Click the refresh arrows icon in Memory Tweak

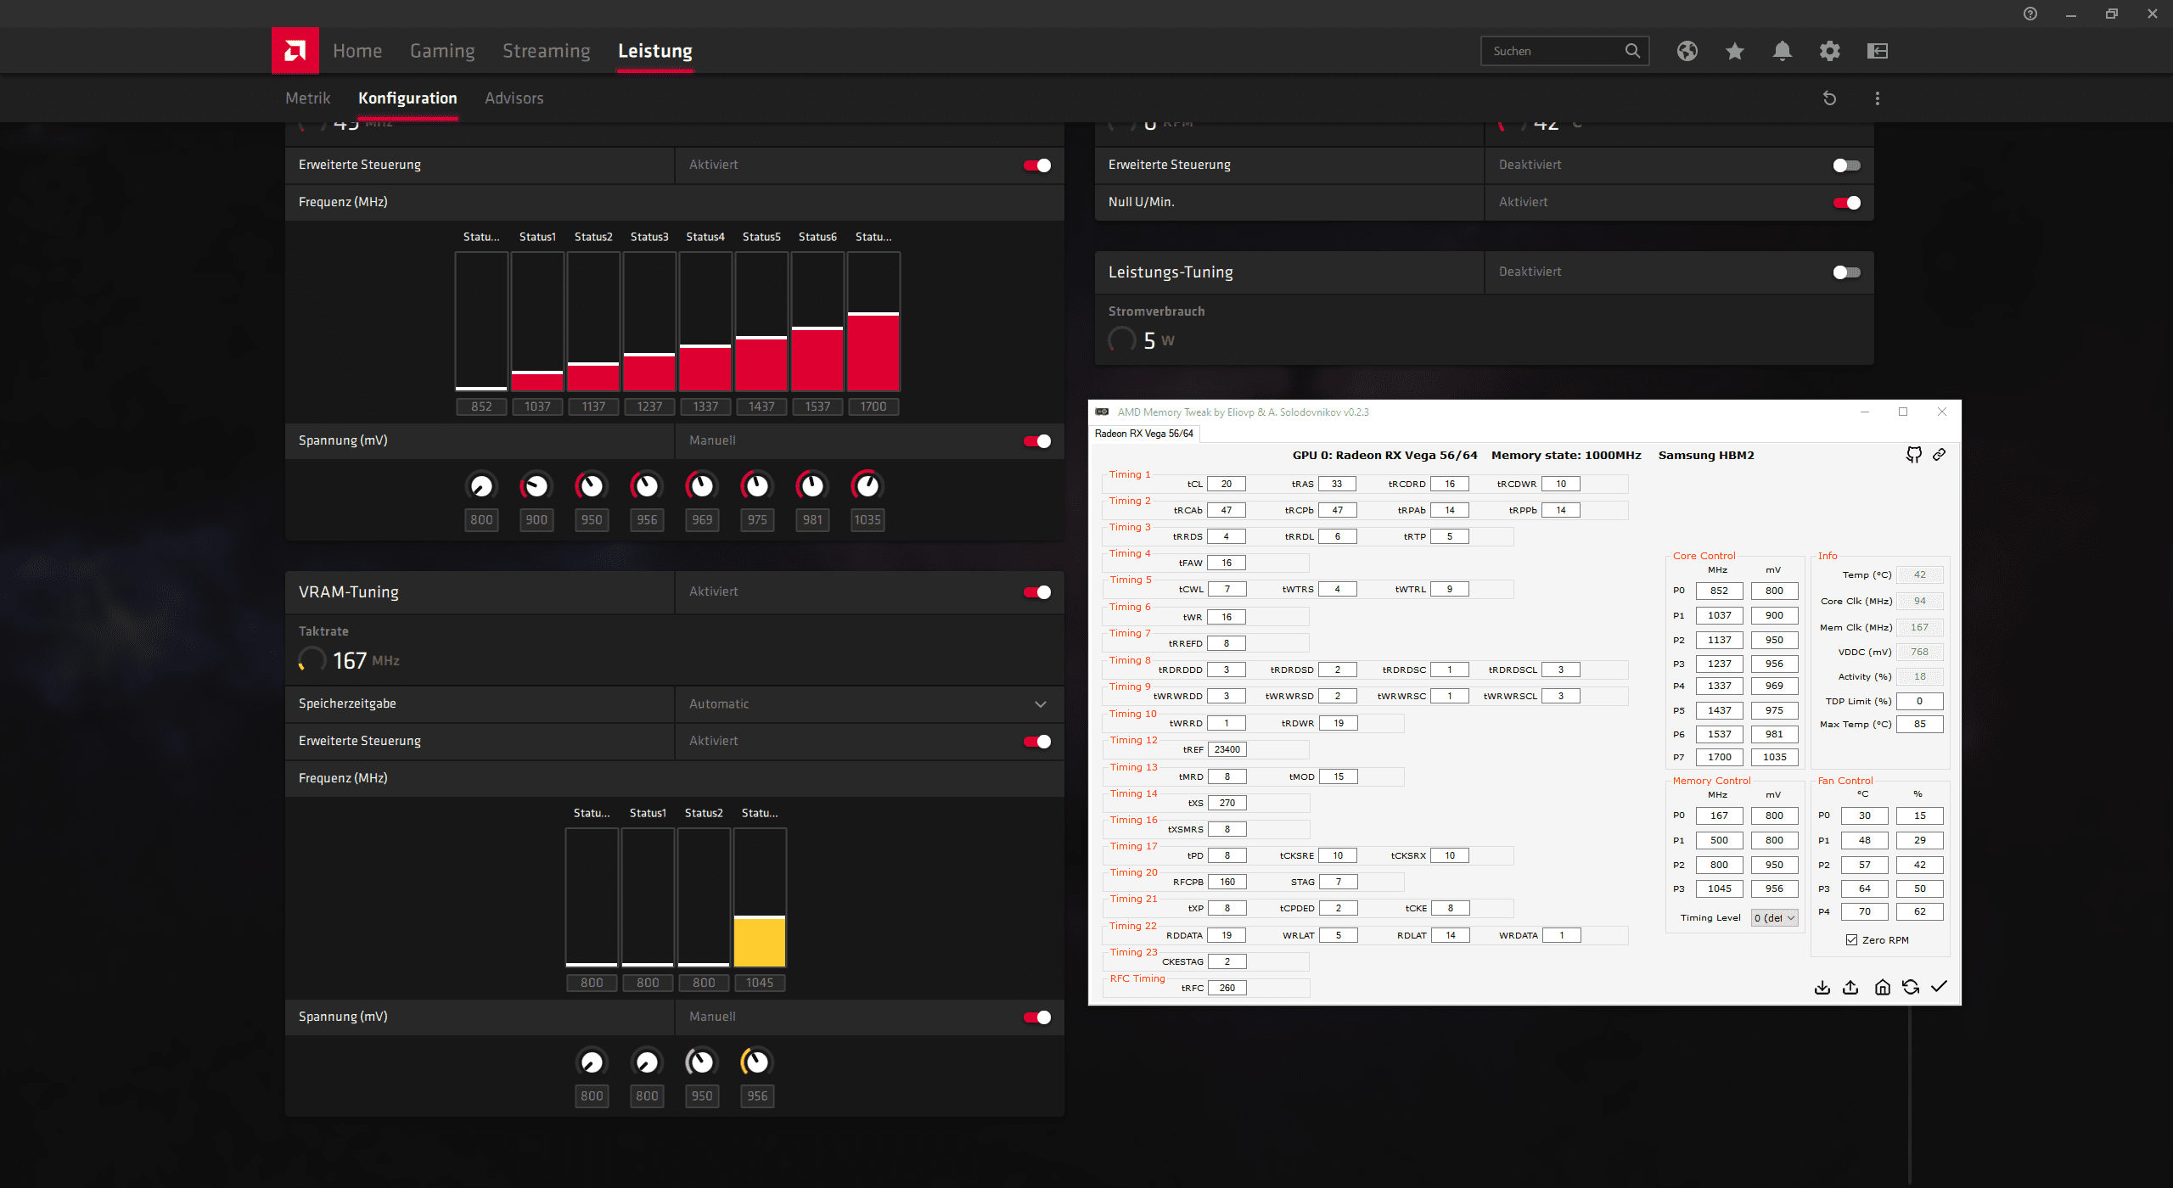click(x=1911, y=987)
